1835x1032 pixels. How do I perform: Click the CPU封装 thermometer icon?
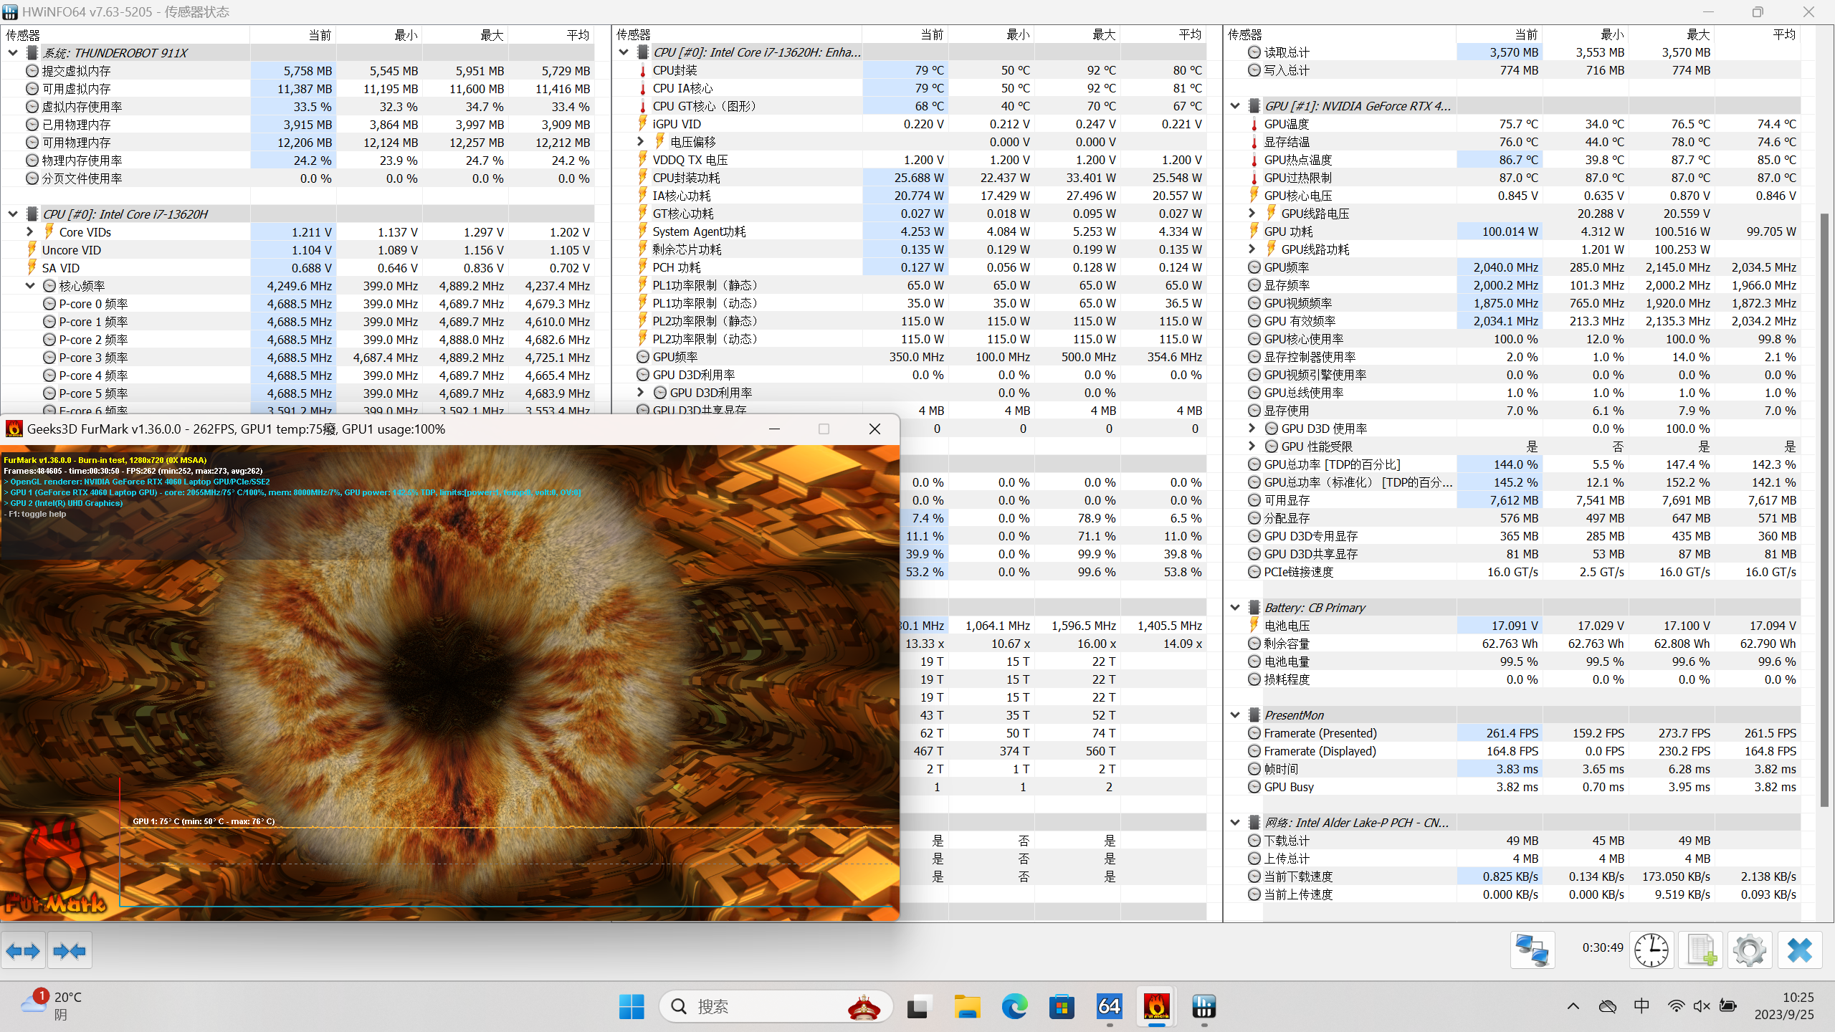click(x=641, y=70)
